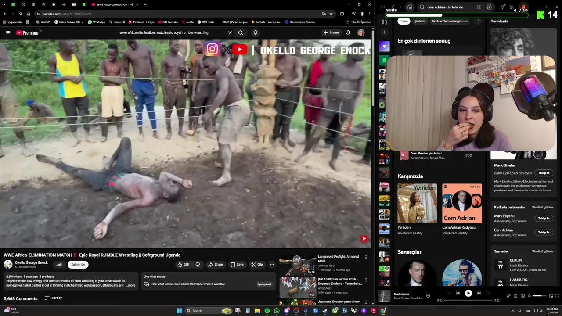Open the ChatGPT bookmark
This screenshot has width=562, height=316.
[x=43, y=22]
